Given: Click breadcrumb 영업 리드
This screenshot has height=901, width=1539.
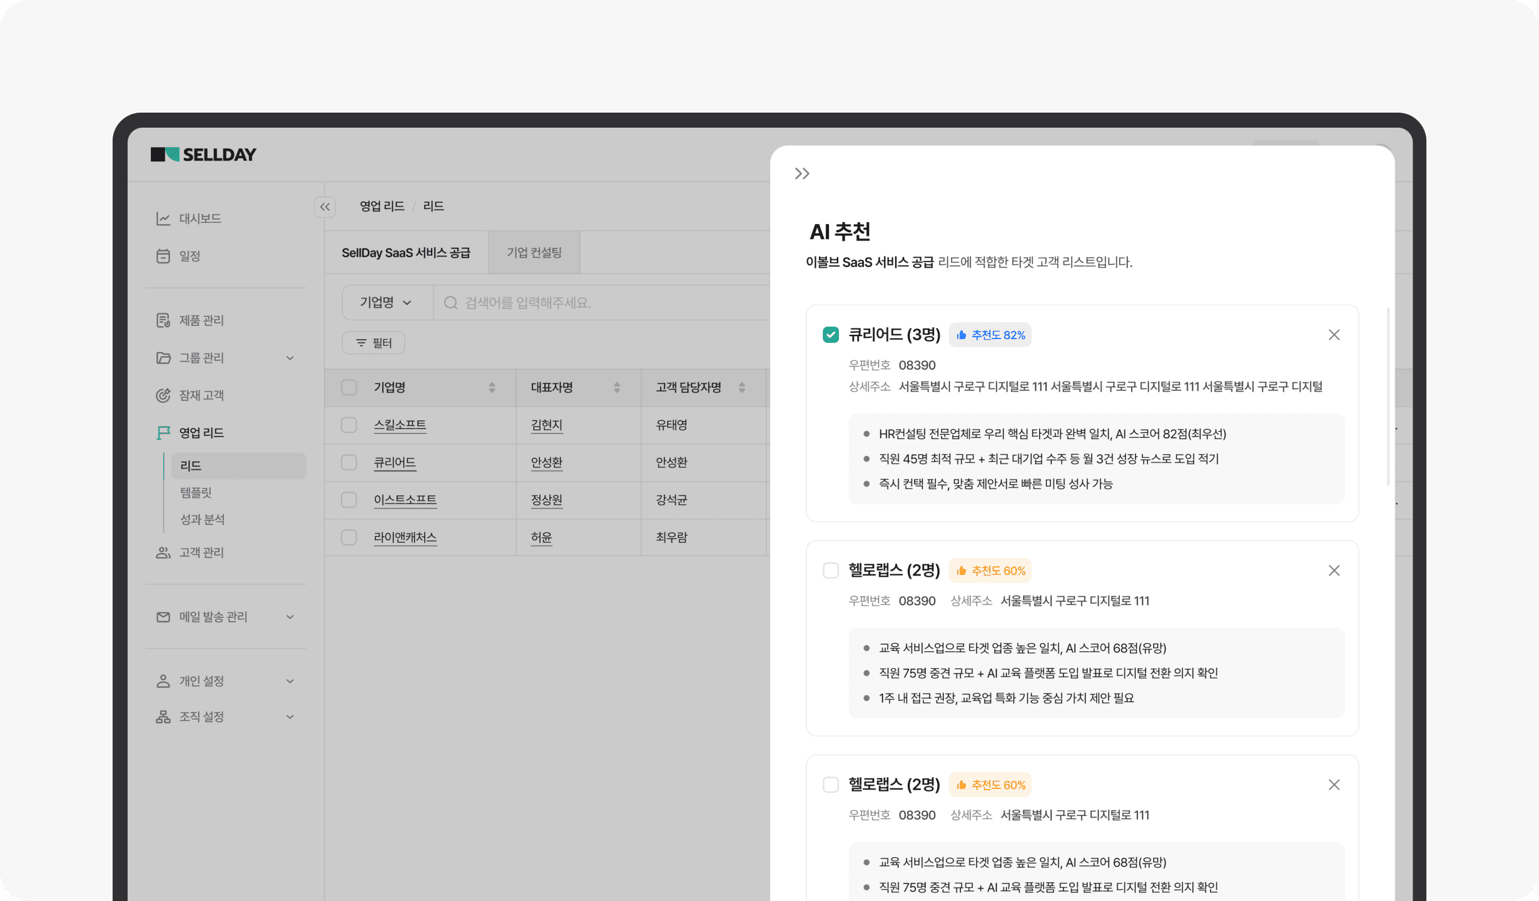Looking at the screenshot, I should click(382, 206).
